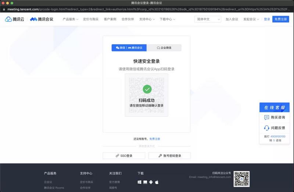This screenshot has width=294, height=192.
Task: Click the 扫码关注公众号 footer text
Action: point(222,173)
